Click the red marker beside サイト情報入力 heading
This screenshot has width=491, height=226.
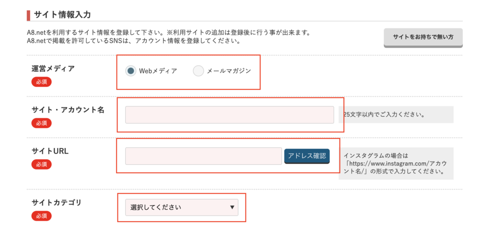(x=28, y=15)
